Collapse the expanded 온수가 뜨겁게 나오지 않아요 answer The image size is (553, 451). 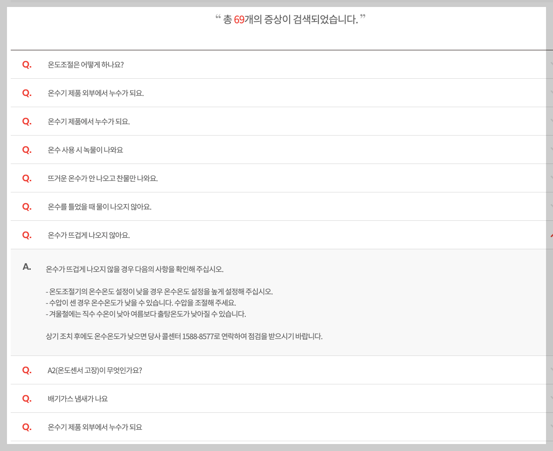tap(550, 235)
